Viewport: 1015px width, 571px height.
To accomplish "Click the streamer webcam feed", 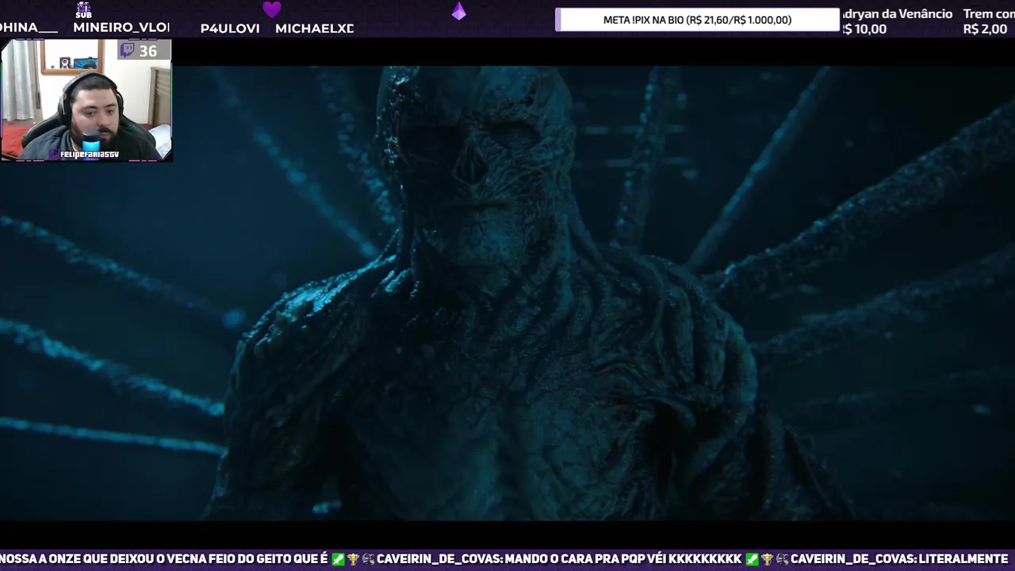I will [x=86, y=101].
